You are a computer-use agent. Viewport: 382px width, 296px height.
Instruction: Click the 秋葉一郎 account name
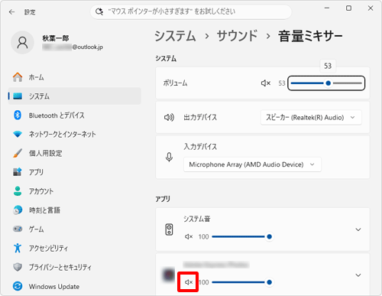pyautogui.click(x=56, y=38)
